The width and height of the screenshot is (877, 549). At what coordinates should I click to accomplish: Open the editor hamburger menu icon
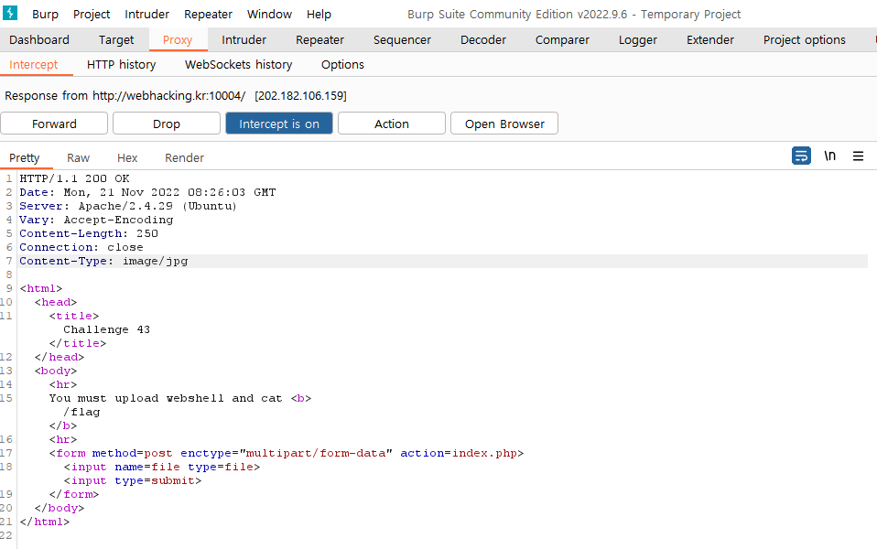click(x=858, y=156)
